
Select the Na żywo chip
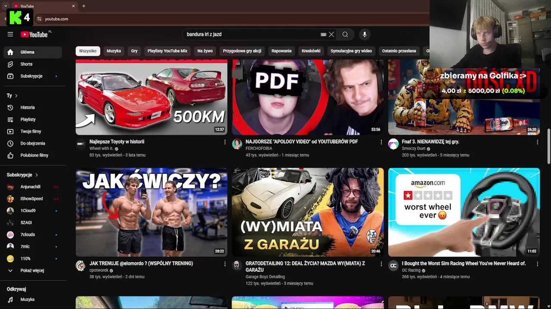tap(205, 51)
